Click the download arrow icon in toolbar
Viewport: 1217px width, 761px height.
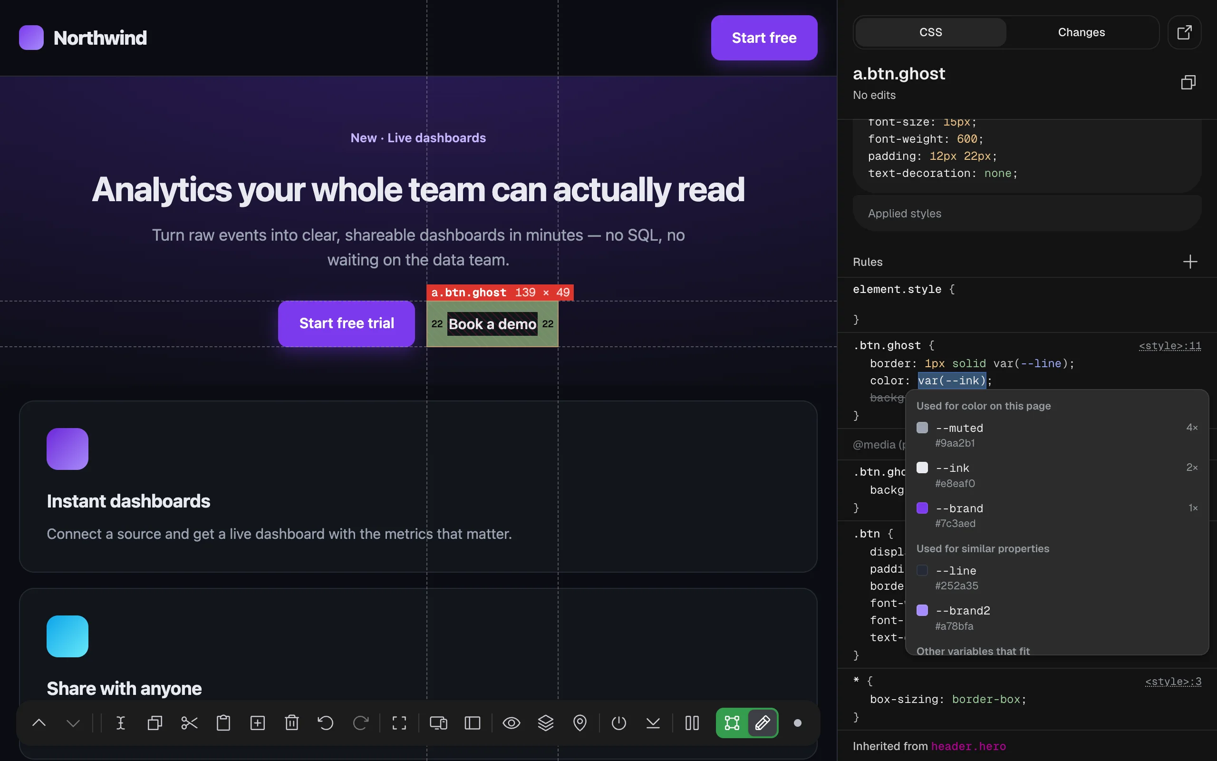pyautogui.click(x=653, y=723)
